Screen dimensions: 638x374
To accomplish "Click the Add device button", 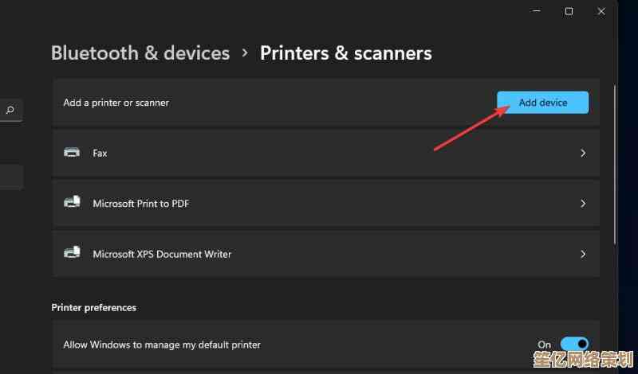I will pyautogui.click(x=542, y=103).
